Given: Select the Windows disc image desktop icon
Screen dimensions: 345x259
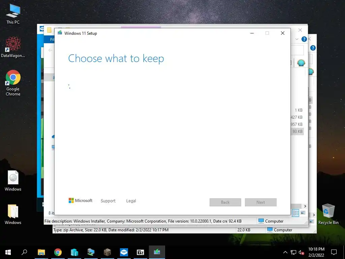Looking at the screenshot, I should pyautogui.click(x=13, y=180).
